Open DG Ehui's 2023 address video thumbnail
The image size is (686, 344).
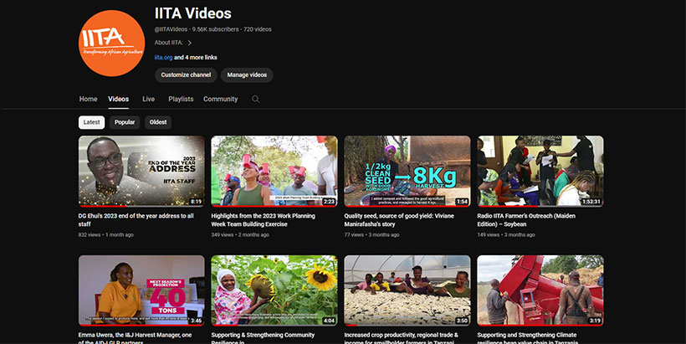141,171
